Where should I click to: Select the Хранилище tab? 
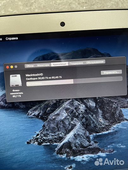pyautogui.click(x=59, y=64)
